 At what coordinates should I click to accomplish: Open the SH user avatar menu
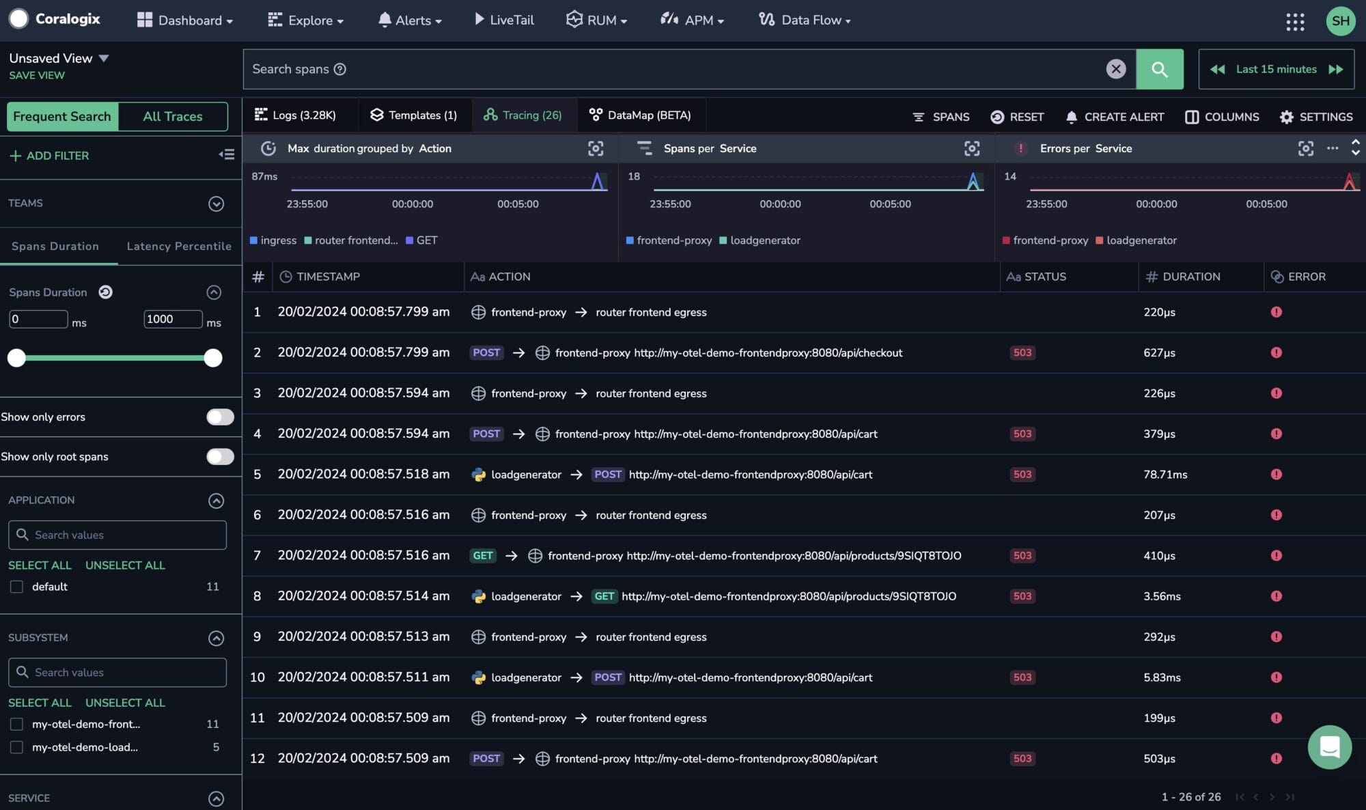pos(1340,20)
